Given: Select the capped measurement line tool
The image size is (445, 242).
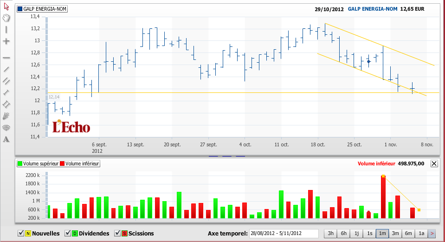Looking at the screenshot, I should pyautogui.click(x=6, y=92).
